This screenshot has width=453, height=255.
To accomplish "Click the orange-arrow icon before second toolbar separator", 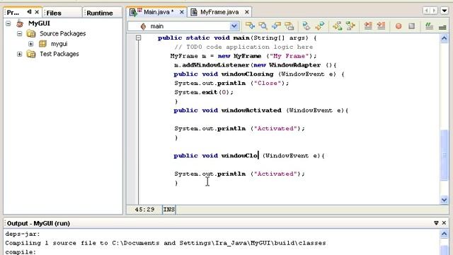I will click(319, 25).
